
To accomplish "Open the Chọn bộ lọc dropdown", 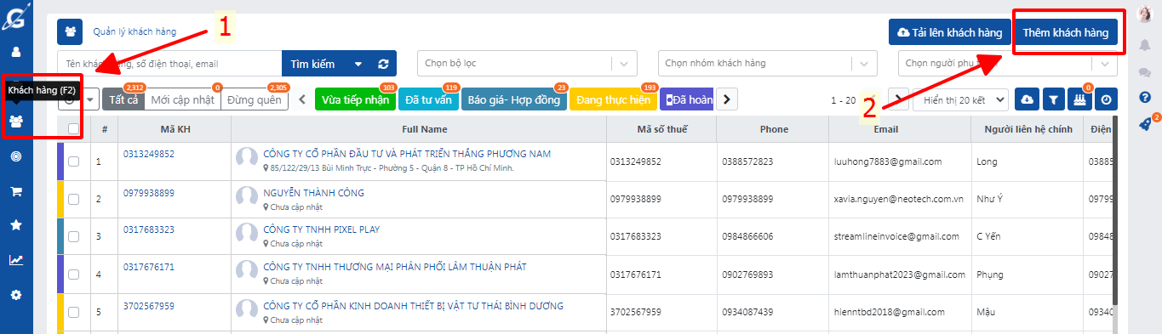I will (526, 63).
